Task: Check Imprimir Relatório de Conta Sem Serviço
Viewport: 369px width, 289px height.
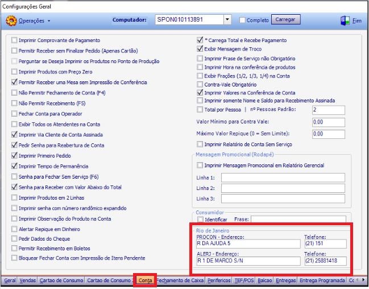Action: (x=200, y=144)
